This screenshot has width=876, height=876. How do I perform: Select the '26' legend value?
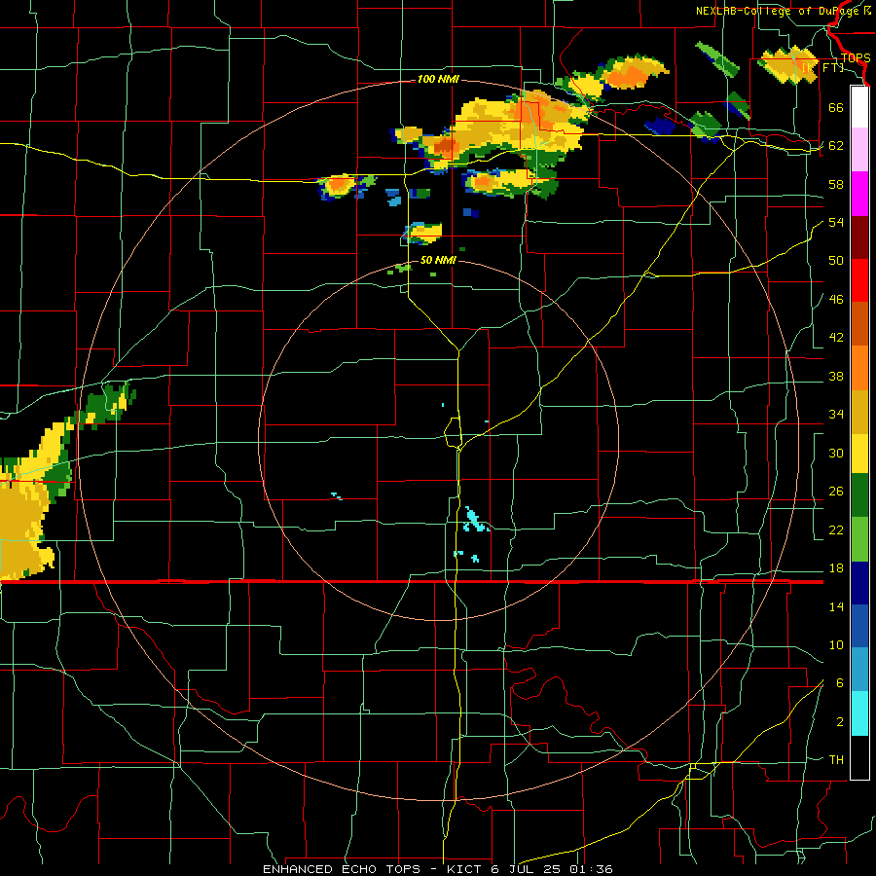(836, 492)
